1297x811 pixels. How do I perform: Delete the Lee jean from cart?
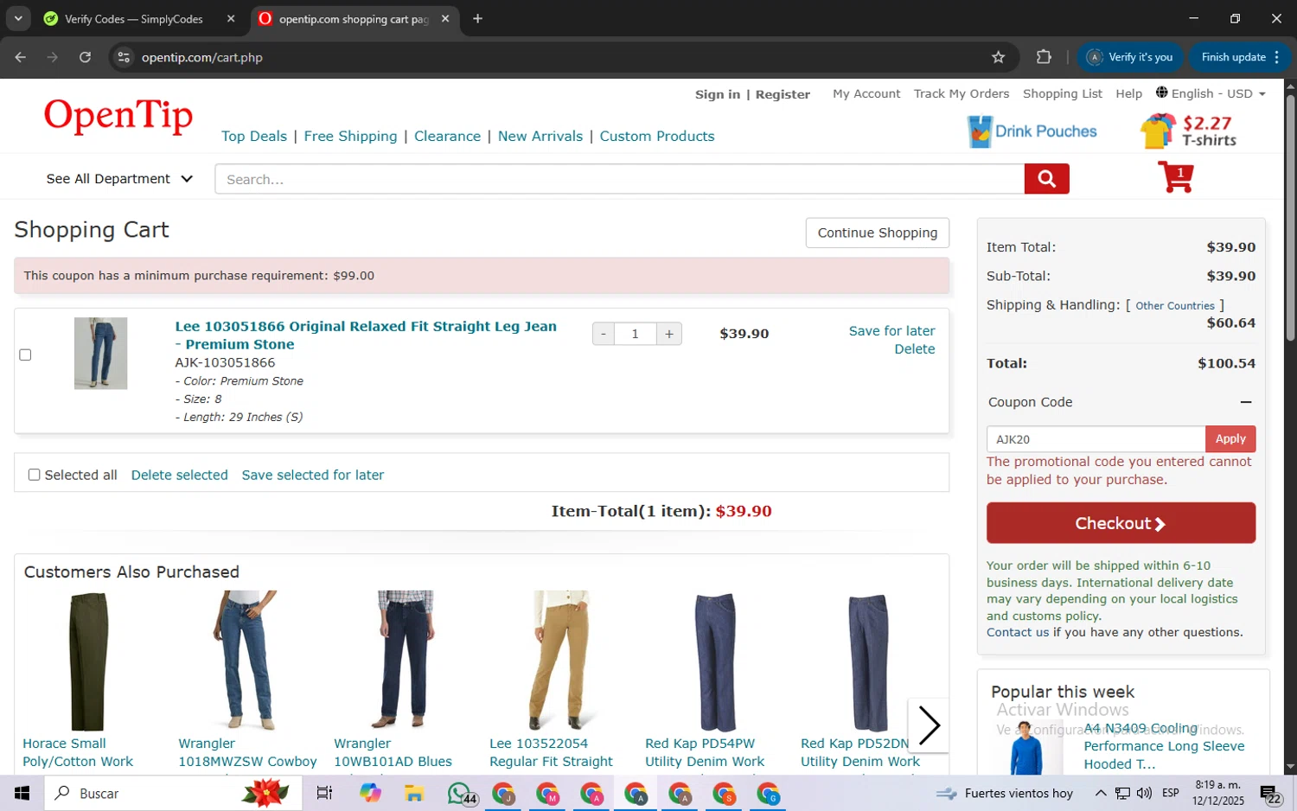pyautogui.click(x=915, y=349)
